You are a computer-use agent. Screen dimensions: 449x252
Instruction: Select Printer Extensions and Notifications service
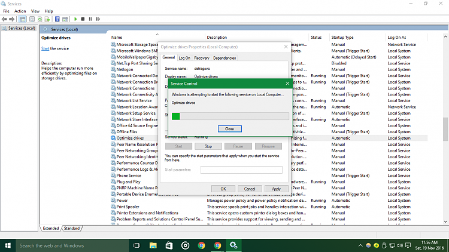[x=147, y=213]
